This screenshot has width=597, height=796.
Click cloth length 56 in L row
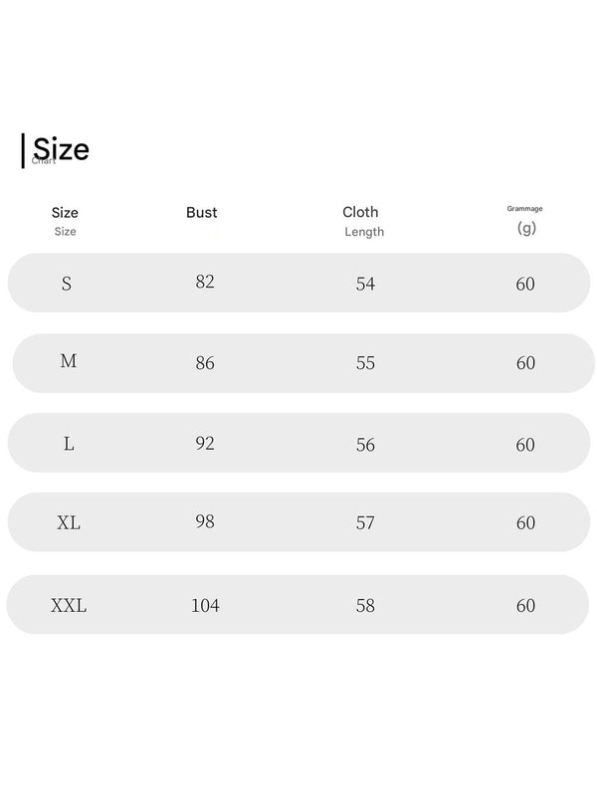(365, 445)
